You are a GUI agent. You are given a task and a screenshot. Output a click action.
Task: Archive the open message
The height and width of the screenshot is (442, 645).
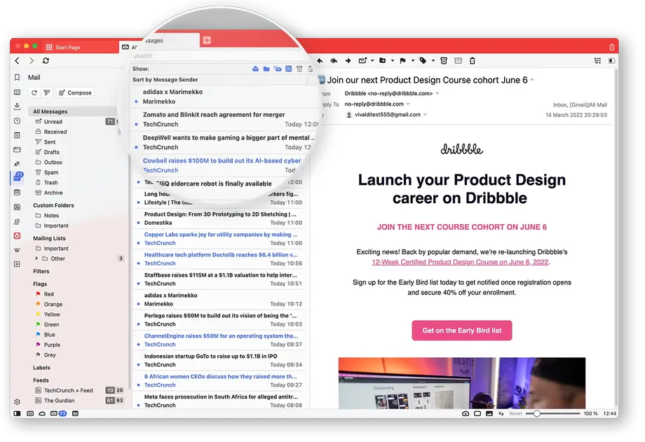click(x=458, y=60)
